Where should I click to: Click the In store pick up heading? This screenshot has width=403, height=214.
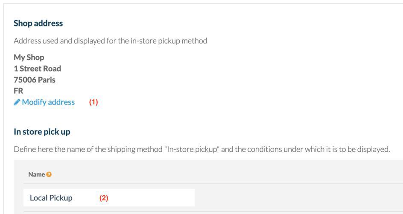[42, 132]
